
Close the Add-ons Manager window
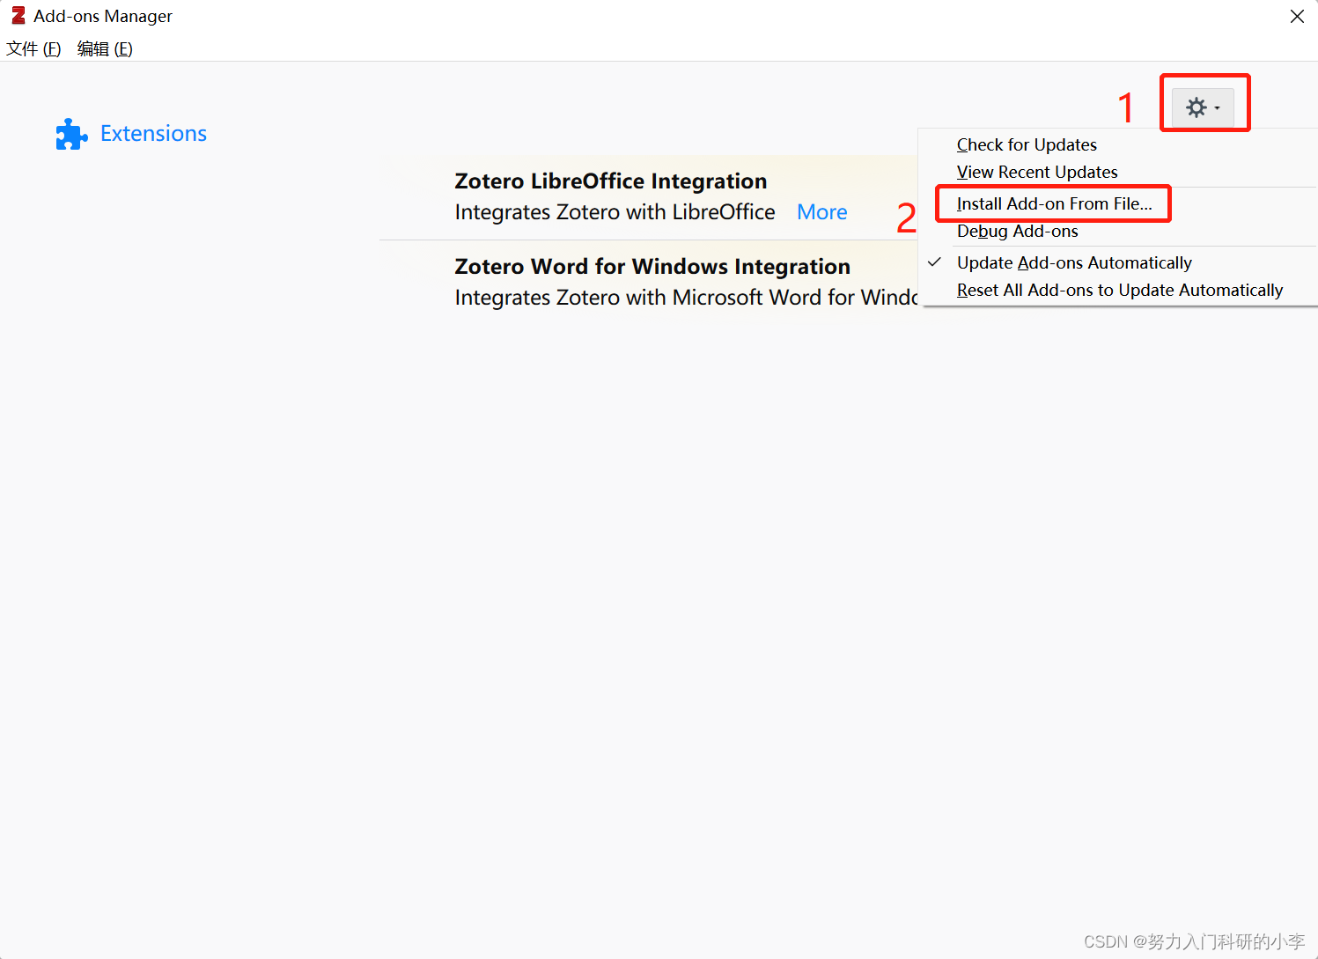1297,17
